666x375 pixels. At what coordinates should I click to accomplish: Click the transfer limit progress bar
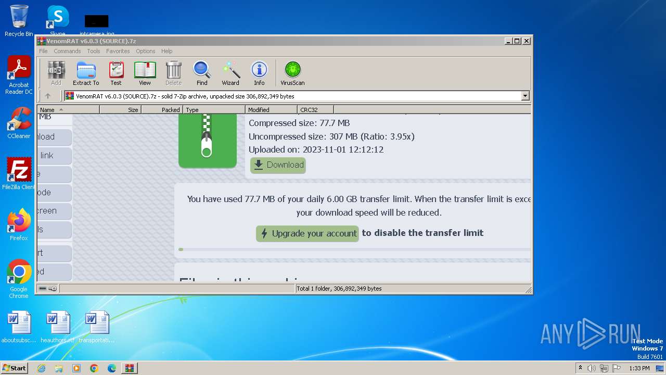[x=354, y=249]
